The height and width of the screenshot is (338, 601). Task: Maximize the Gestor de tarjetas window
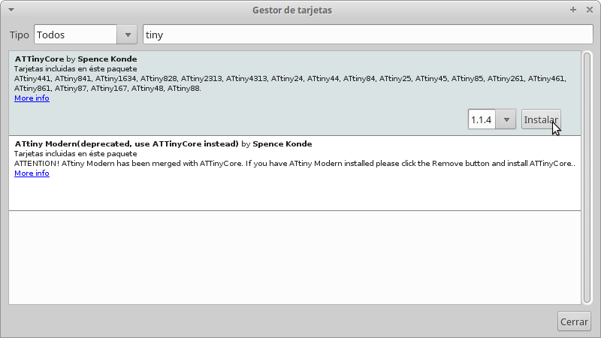tap(573, 10)
